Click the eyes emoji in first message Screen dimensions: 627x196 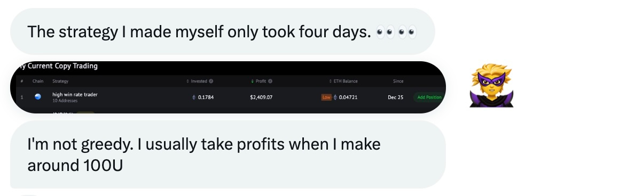(x=396, y=32)
